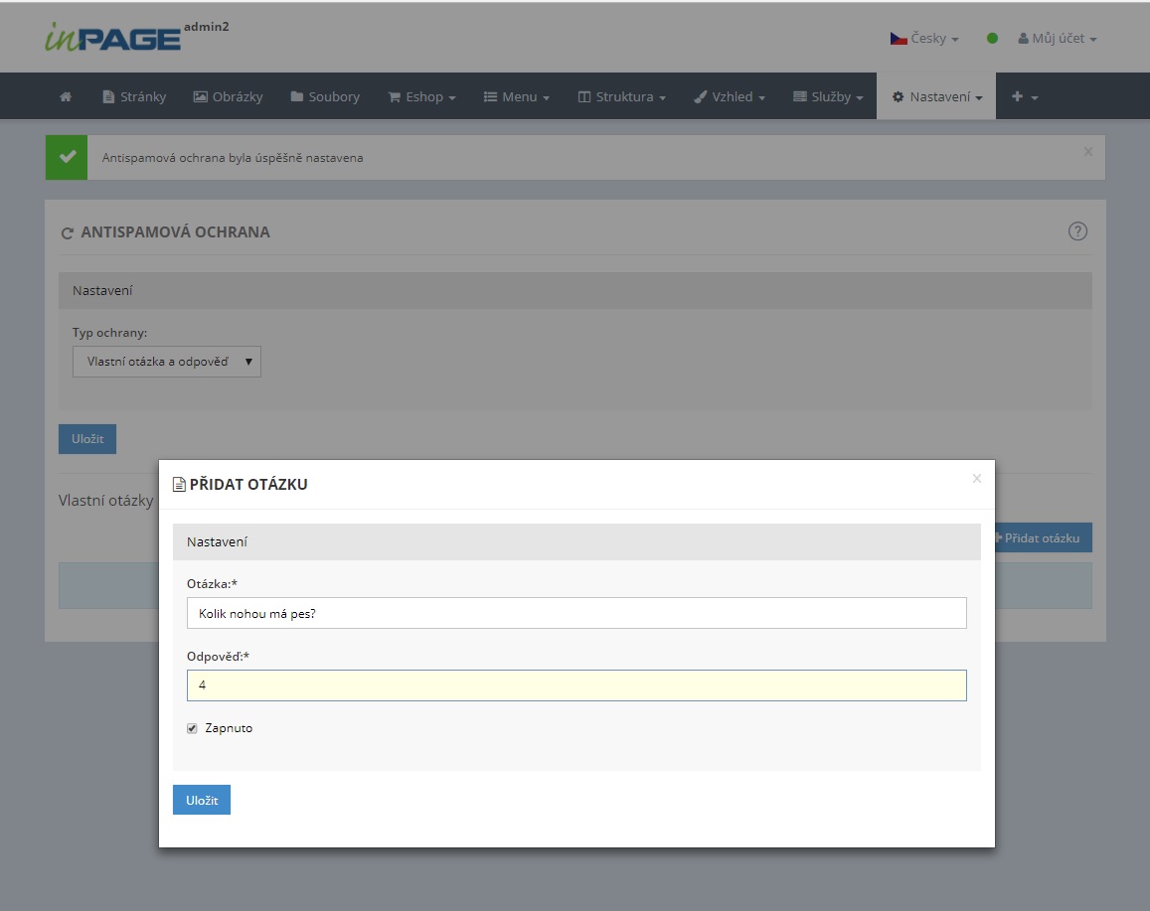
Task: Click the green checkmark success icon
Action: point(67,158)
